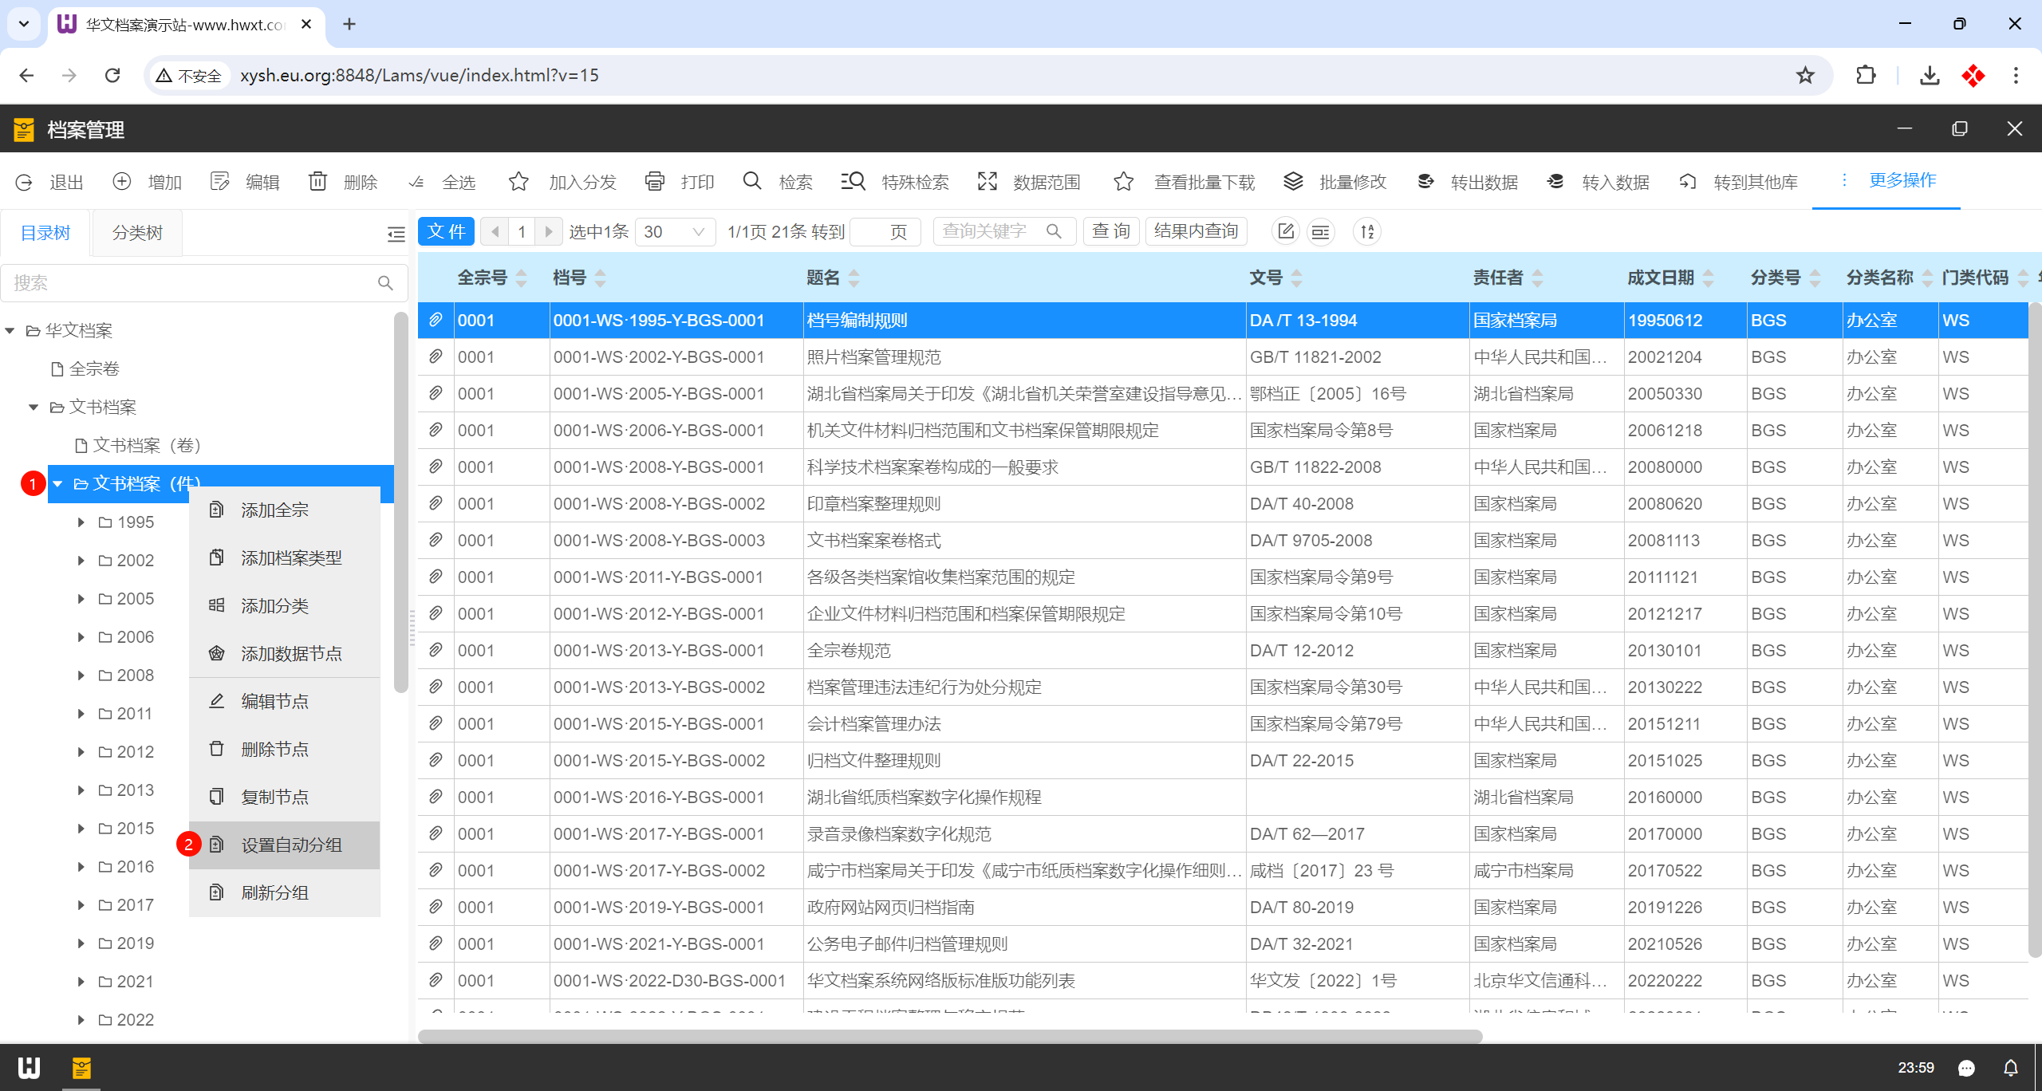Click the Delete (删除) trash icon
The height and width of the screenshot is (1091, 2042).
[x=317, y=182]
